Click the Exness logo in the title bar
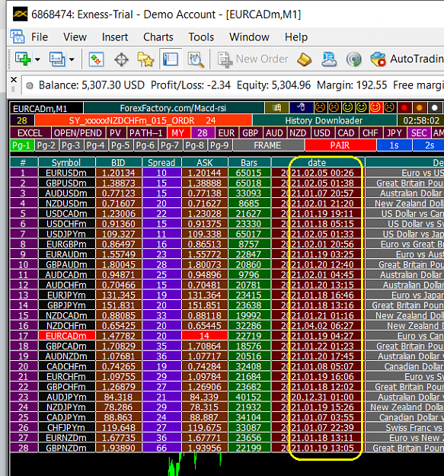The image size is (444, 476). pyautogui.click(x=20, y=14)
